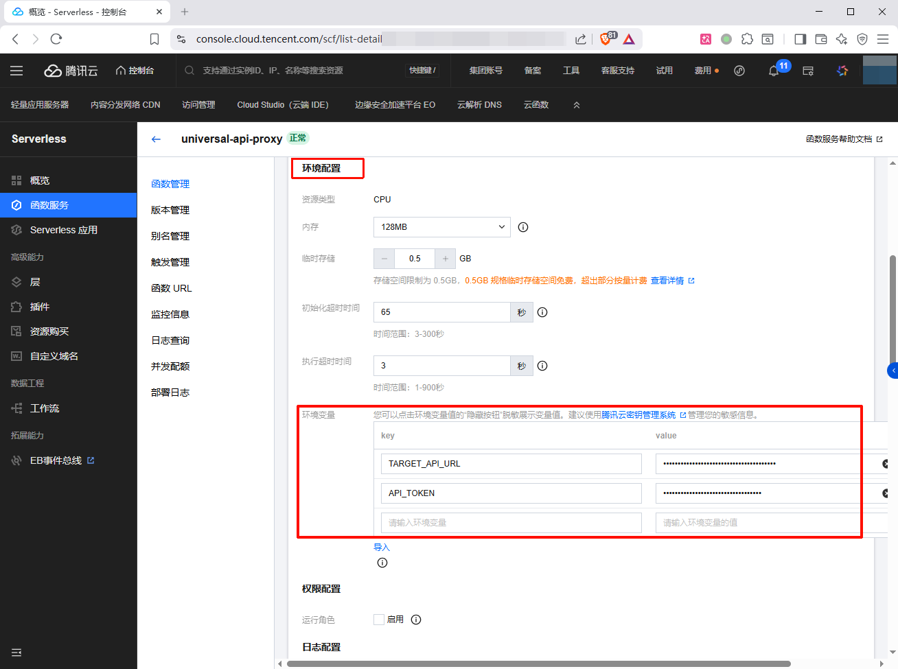
Task: Click the 初始化超时时间 input field
Action: pyautogui.click(x=442, y=312)
